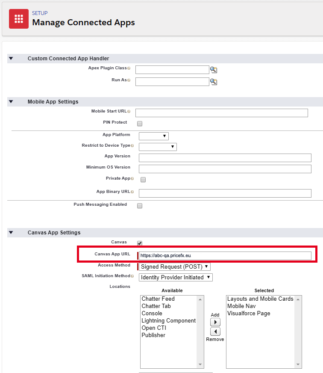Image resolution: width=323 pixels, height=373 pixels.
Task: Open lookup for Apex Plugin Class
Action: point(214,70)
